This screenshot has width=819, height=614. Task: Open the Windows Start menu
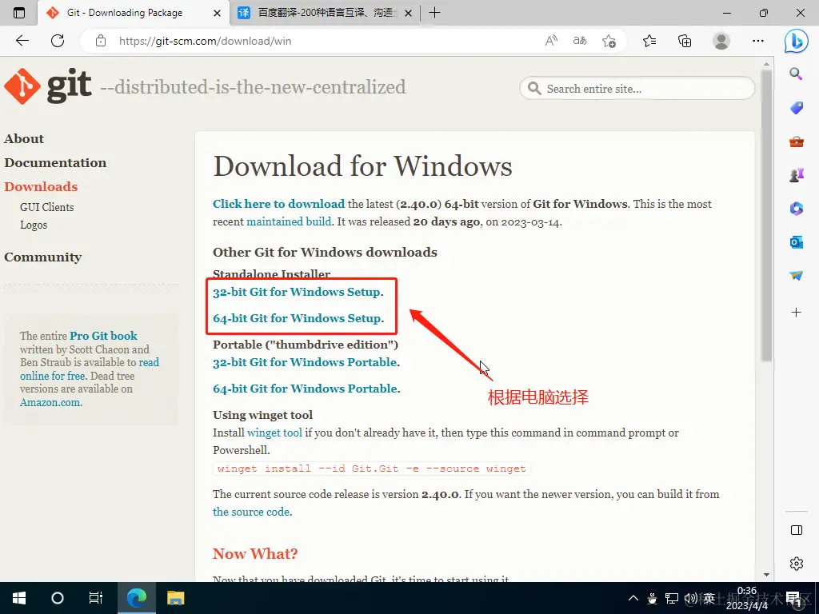[x=19, y=598]
